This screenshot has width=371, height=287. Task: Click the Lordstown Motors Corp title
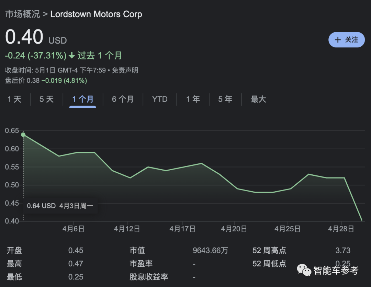pyautogui.click(x=96, y=14)
